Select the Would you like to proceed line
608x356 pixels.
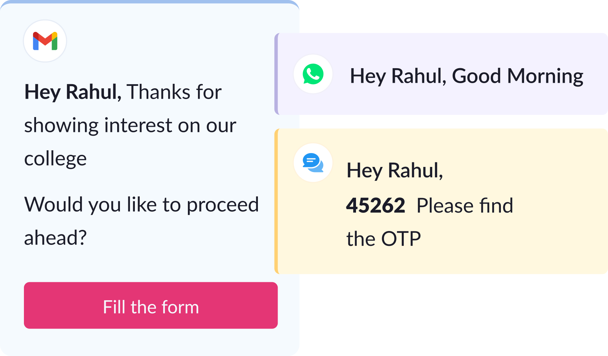point(141,205)
